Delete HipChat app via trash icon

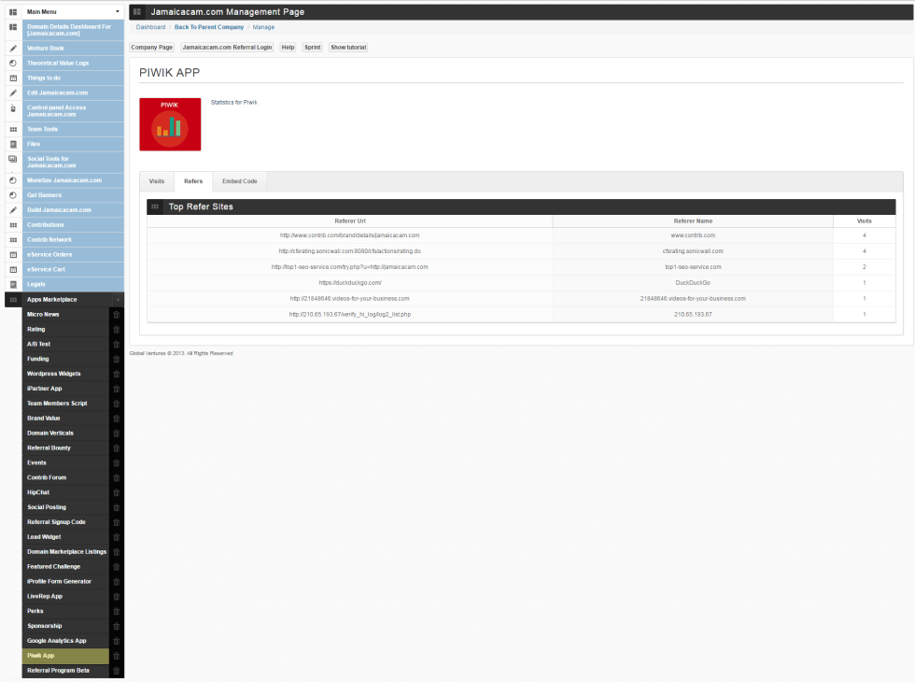(117, 493)
